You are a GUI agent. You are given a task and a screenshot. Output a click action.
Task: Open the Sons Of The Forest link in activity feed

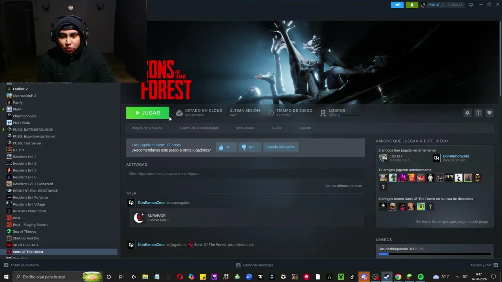[210, 245]
